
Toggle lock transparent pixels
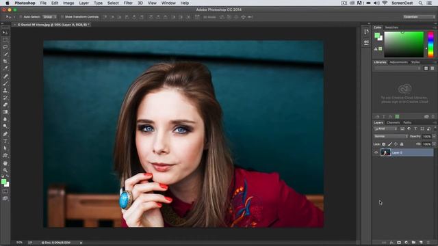pyautogui.click(x=383, y=144)
